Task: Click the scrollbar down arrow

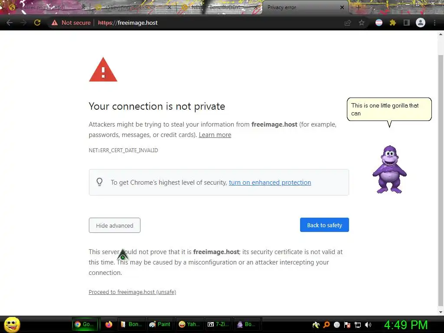Action: (441, 312)
